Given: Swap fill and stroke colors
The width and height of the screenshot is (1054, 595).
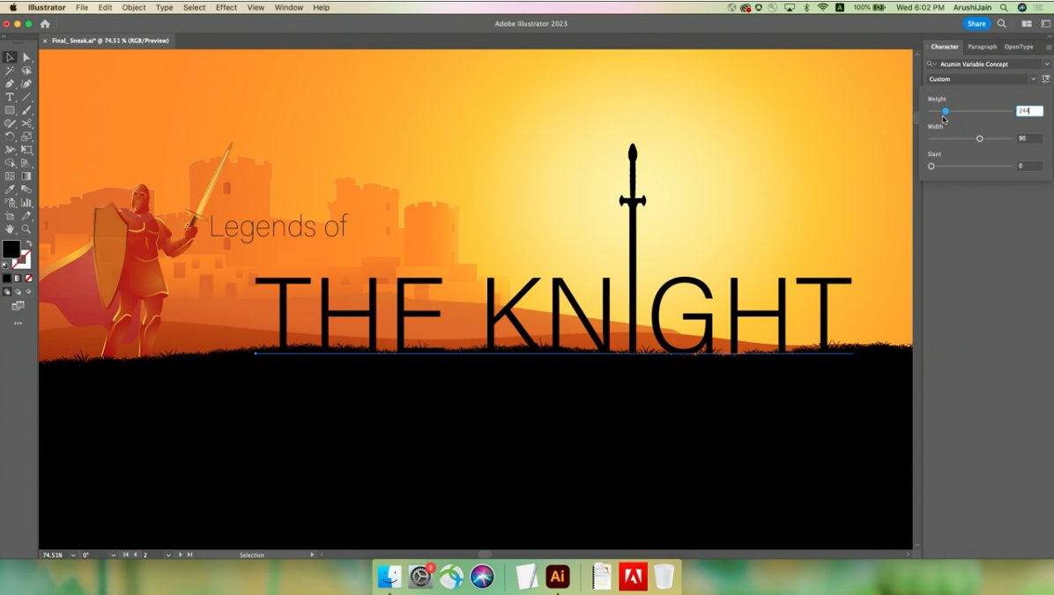Looking at the screenshot, I should click(28, 243).
